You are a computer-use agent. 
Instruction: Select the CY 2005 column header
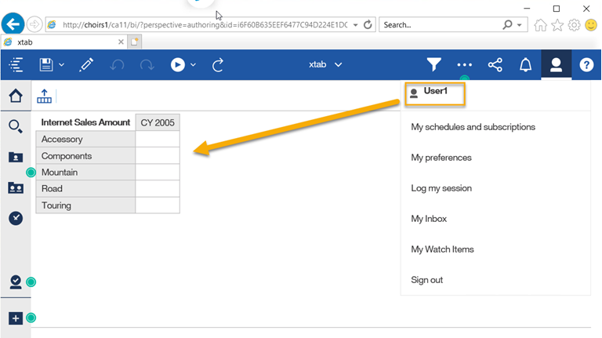pos(158,122)
